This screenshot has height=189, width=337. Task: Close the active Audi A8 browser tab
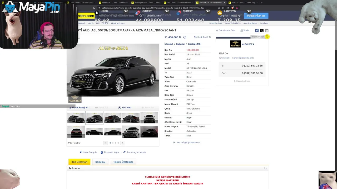224,2
